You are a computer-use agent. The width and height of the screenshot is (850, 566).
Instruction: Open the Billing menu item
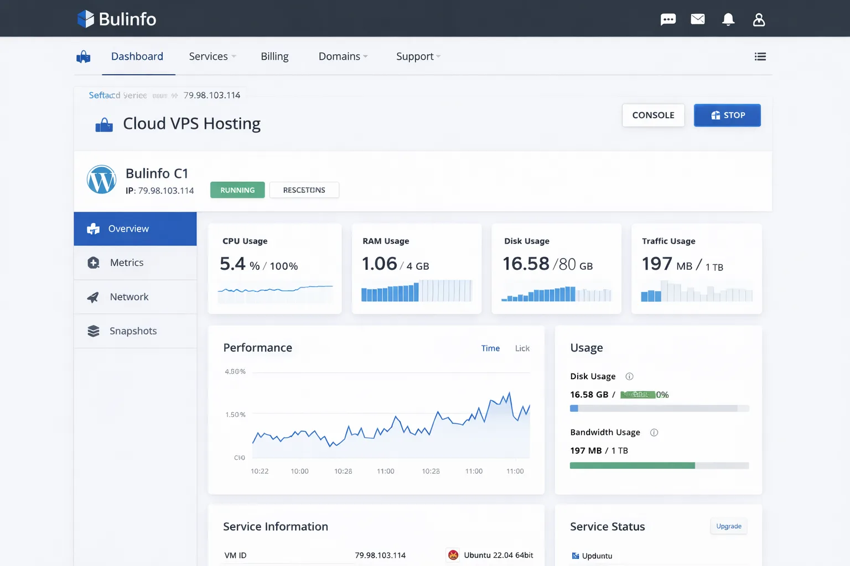[x=274, y=56]
